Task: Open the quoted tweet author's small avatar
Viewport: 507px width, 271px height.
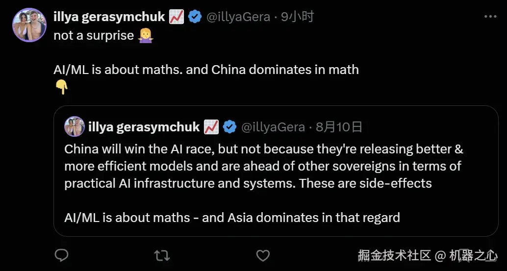Action: click(75, 126)
